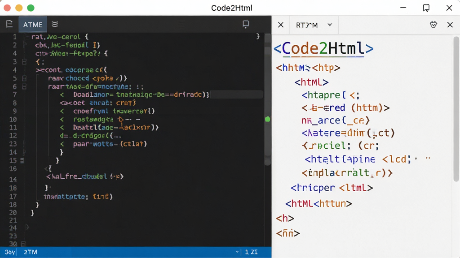Click the closing brace at end of line 1
The height and width of the screenshot is (258, 460).
point(258,36)
